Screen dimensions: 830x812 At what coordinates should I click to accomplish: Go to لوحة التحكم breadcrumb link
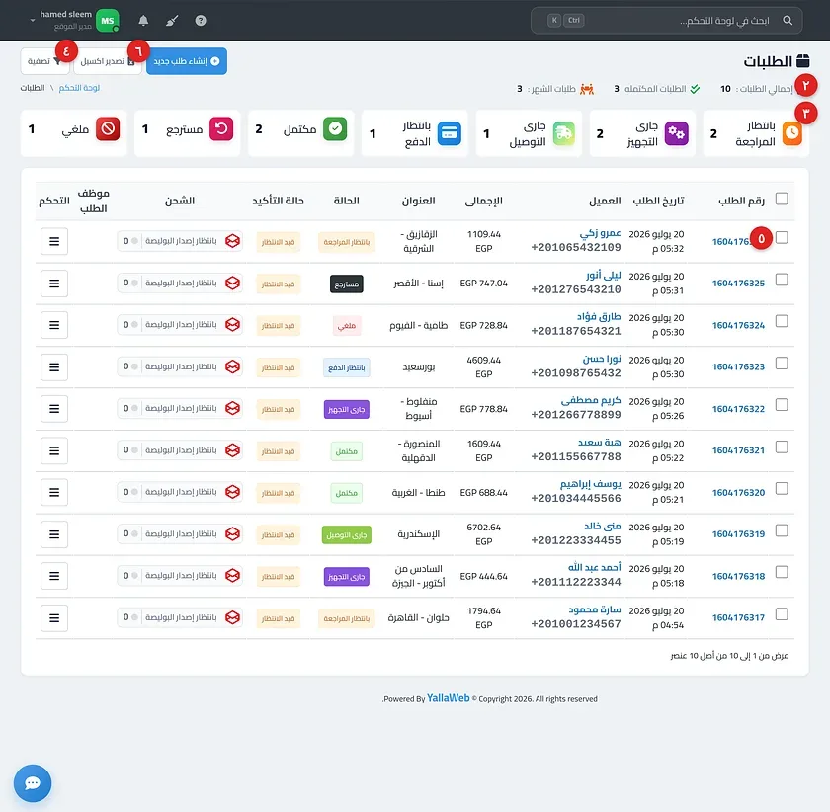(x=79, y=88)
